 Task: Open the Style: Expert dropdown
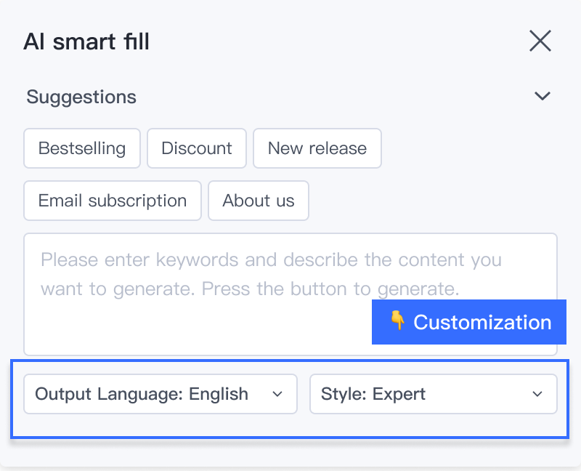(433, 394)
